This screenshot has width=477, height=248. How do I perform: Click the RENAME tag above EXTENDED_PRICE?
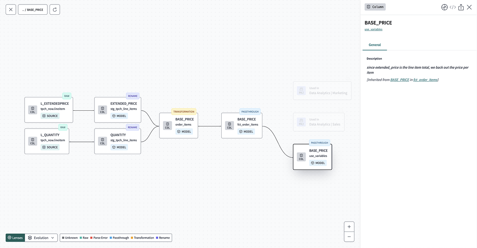(x=132, y=96)
